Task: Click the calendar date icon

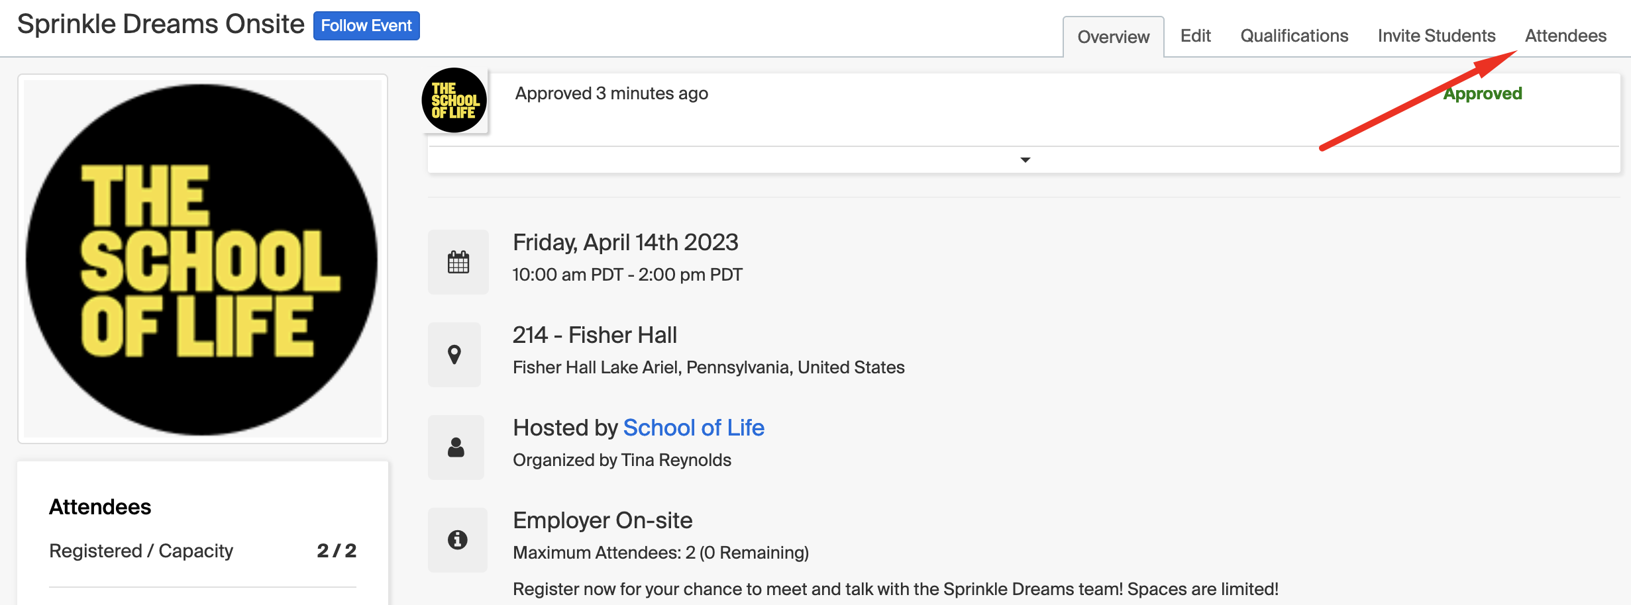Action: tap(458, 262)
